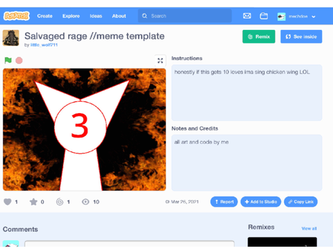Go to the Explore page
Viewport: 333px width, 250px height.
[71, 16]
